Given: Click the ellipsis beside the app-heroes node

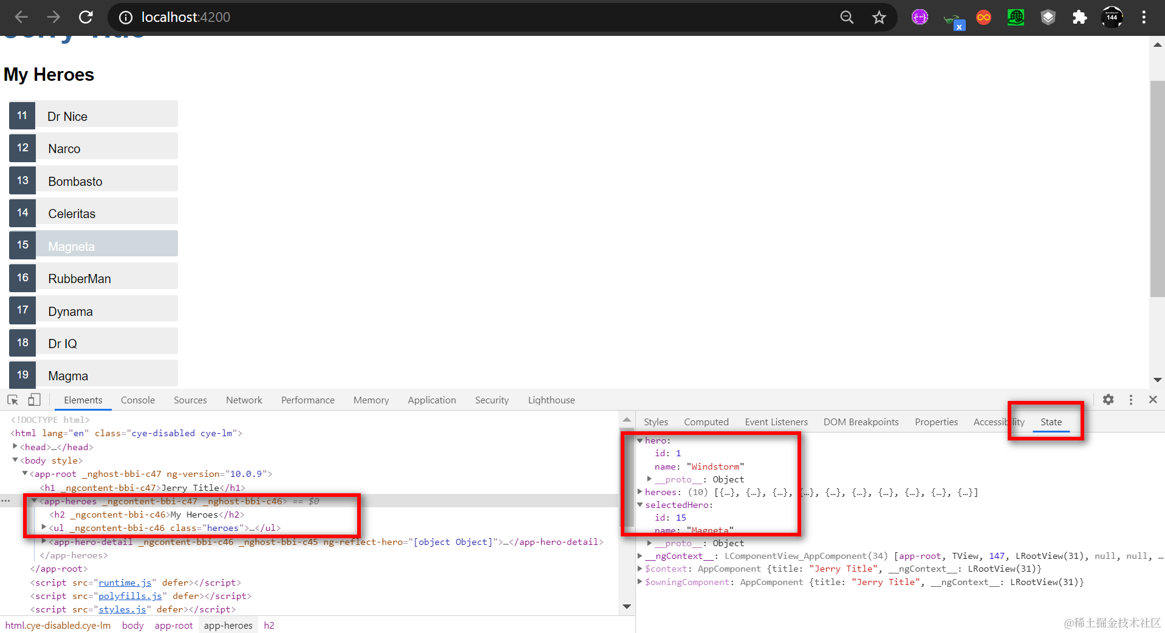Looking at the screenshot, I should (x=5, y=501).
